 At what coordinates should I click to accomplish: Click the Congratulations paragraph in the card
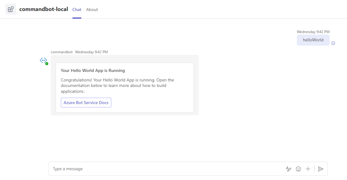click(x=118, y=86)
